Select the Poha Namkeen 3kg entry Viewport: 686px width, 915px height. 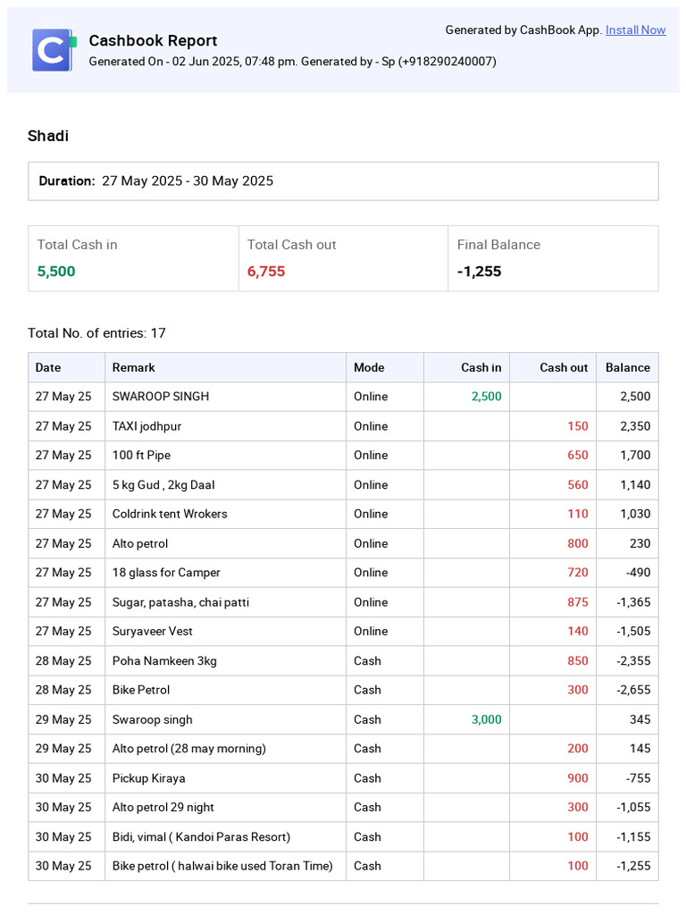pyautogui.click(x=164, y=661)
